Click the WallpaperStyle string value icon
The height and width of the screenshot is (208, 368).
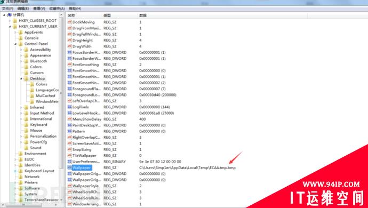point(69,186)
